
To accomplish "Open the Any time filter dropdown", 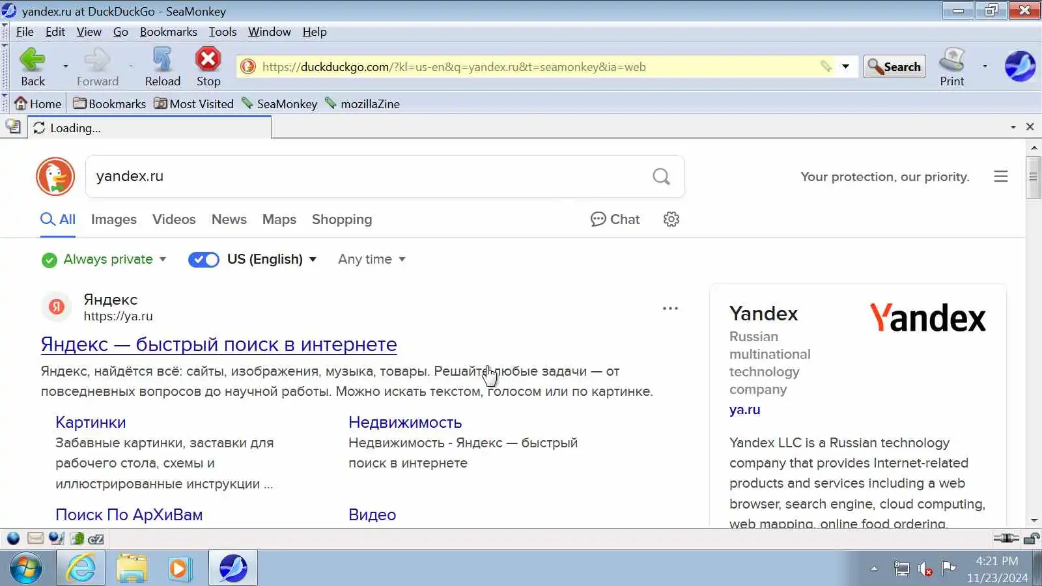I will click(x=372, y=260).
